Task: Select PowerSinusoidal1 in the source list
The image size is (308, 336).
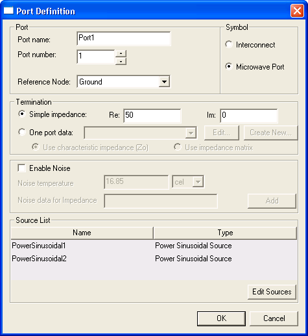Action: point(154,246)
